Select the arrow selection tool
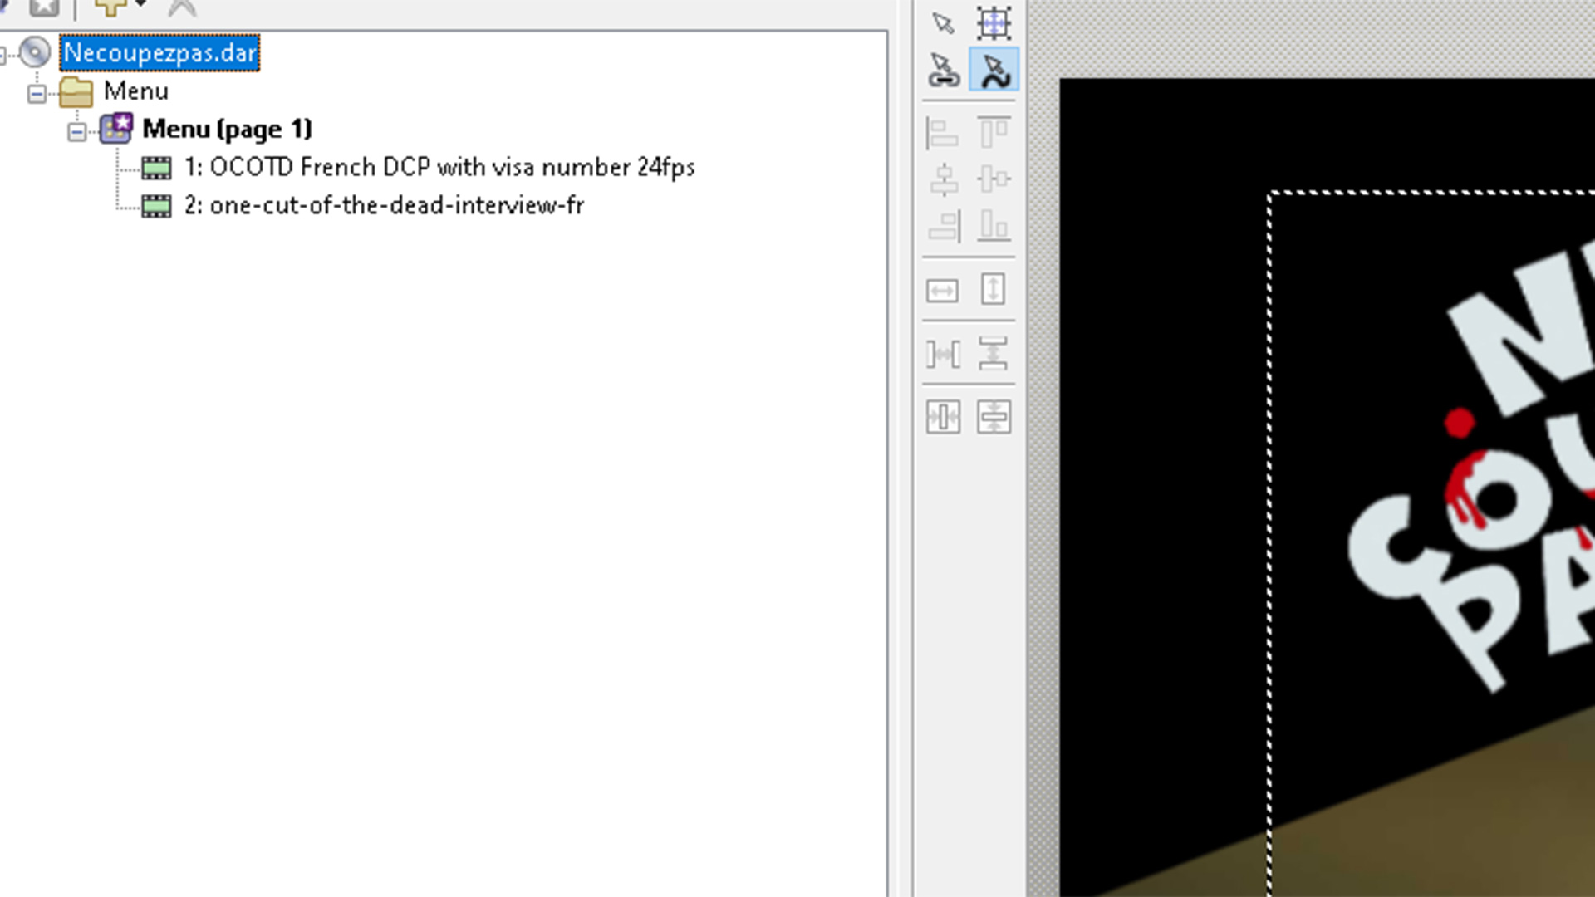 pos(943,22)
